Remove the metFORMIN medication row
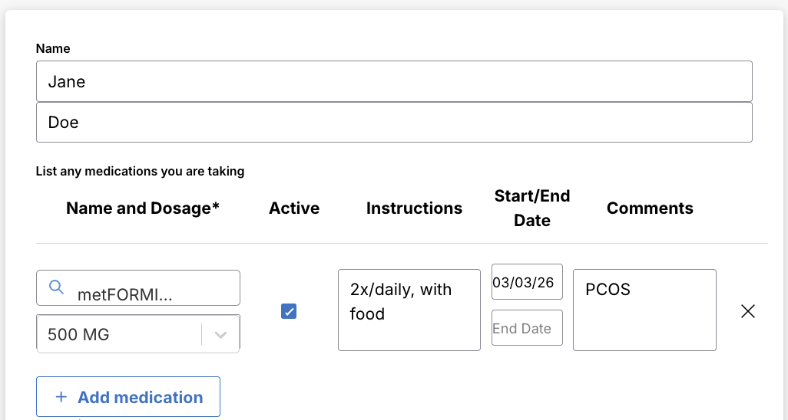This screenshot has width=788, height=420. [x=747, y=311]
